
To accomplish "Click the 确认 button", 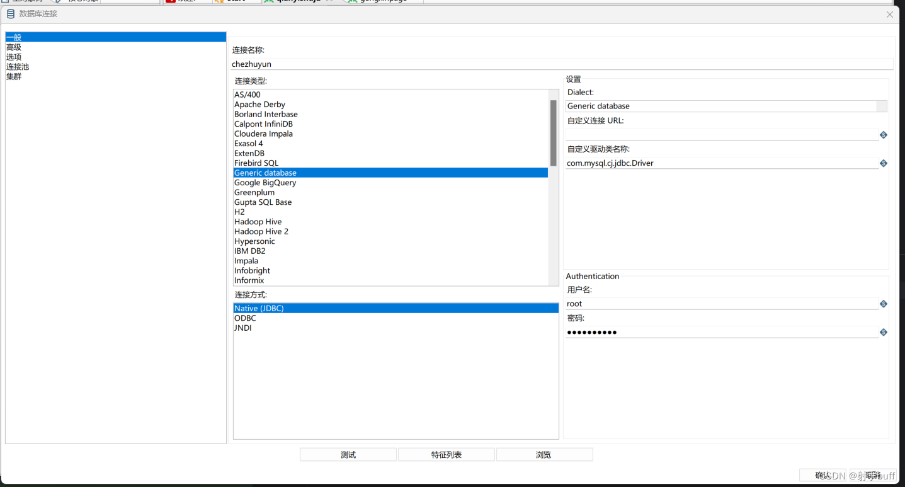I will (x=822, y=476).
